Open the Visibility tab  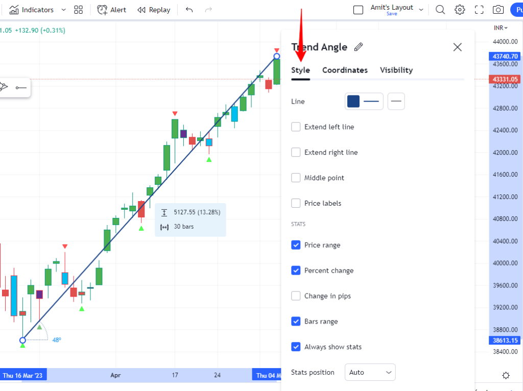(396, 70)
